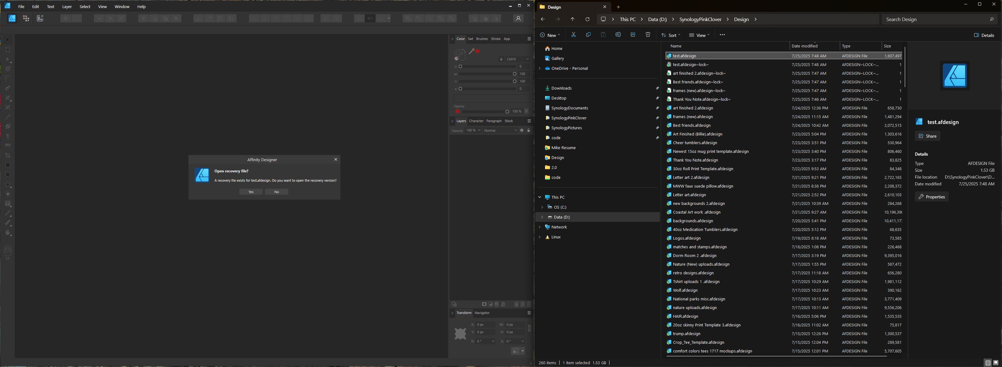The image size is (1002, 367).
Task: Click the Delete trash icon in Explorer
Action: point(648,35)
